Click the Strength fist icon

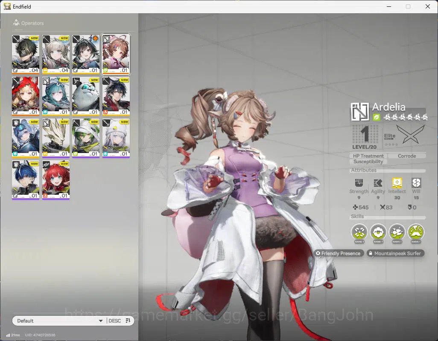[x=359, y=183]
